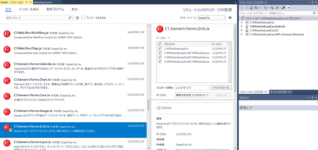Screen dimensions: 318x150
Task: Click the Back arrow in Solution Explorer
Action: (x=242, y=8)
